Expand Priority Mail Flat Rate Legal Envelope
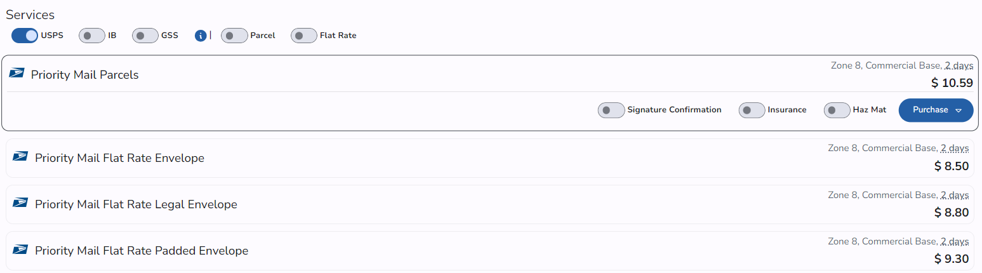The height and width of the screenshot is (273, 982). (136, 204)
